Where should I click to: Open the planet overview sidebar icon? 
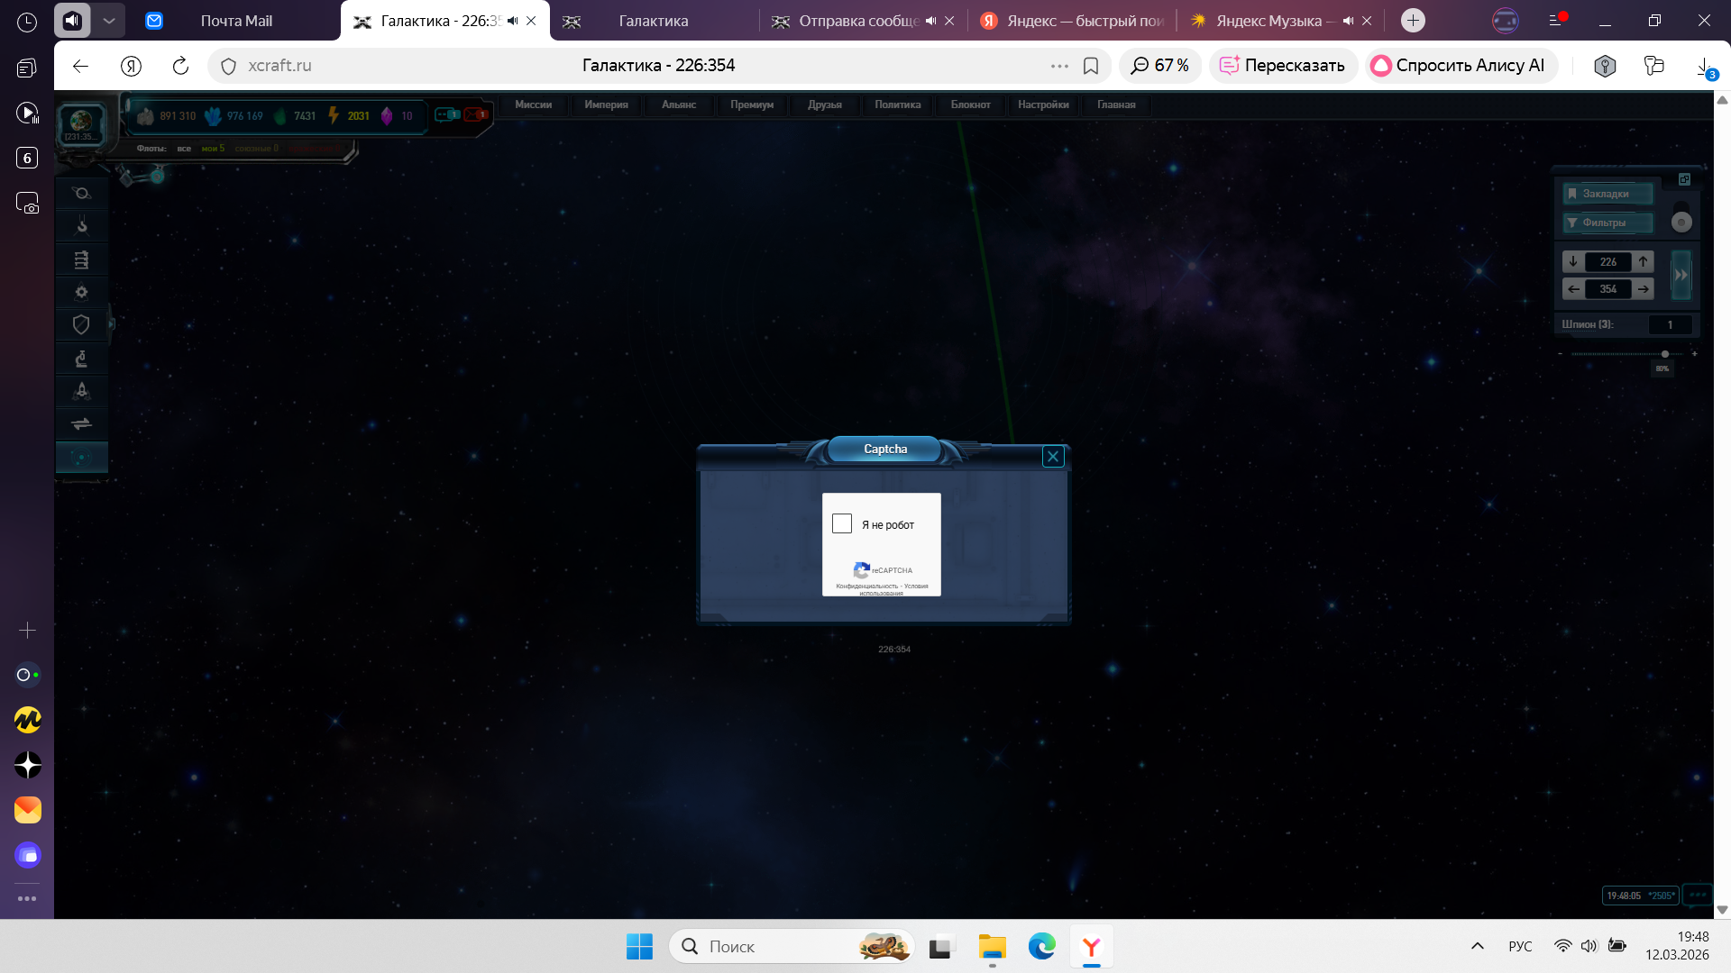81,193
